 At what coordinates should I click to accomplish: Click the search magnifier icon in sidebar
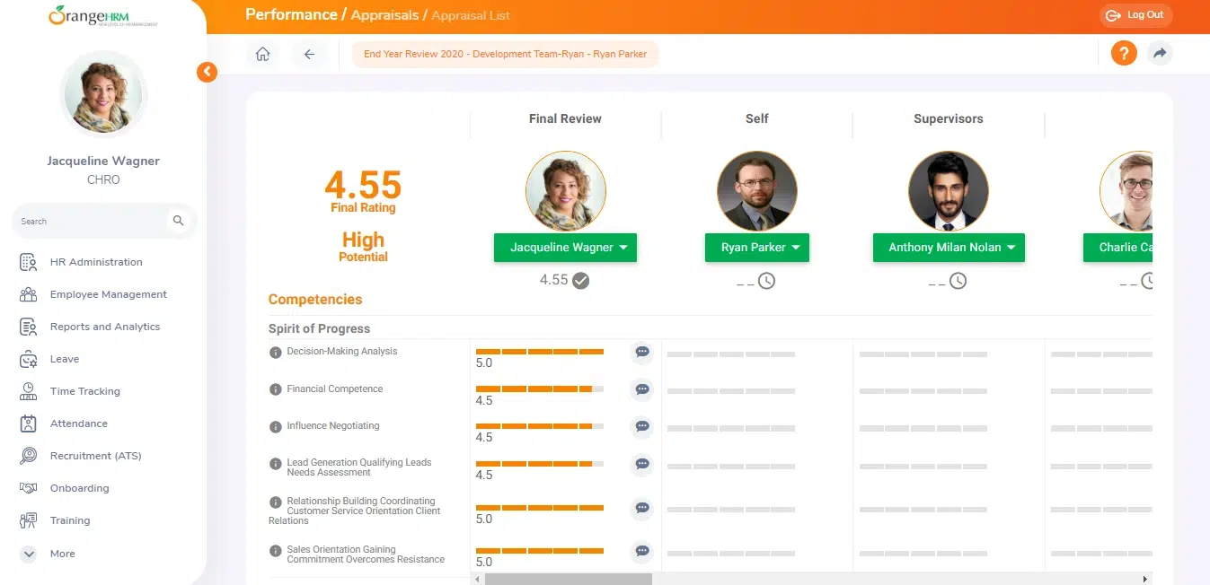[x=178, y=221]
